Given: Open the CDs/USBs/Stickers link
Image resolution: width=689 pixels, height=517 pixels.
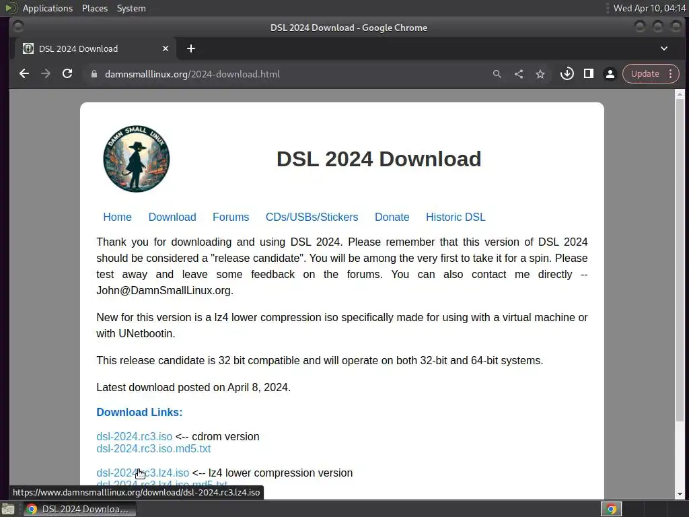Looking at the screenshot, I should (x=312, y=217).
